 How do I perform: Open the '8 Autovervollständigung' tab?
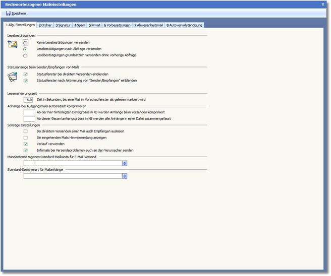[x=184, y=25]
